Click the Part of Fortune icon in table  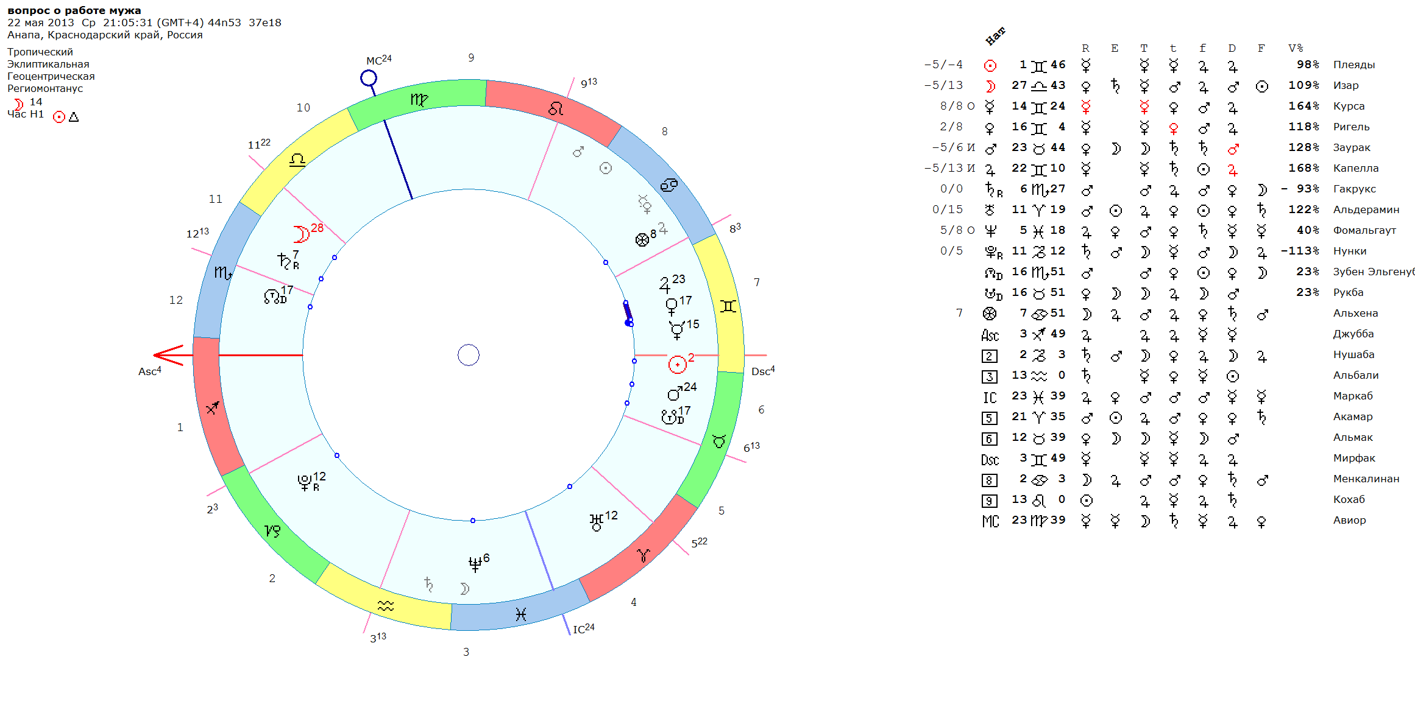(x=990, y=314)
